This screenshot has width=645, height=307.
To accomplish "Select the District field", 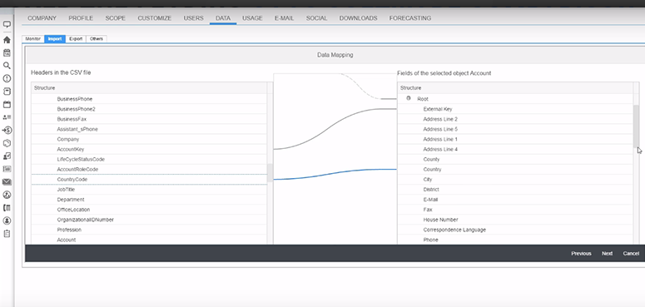I will tap(515, 190).
